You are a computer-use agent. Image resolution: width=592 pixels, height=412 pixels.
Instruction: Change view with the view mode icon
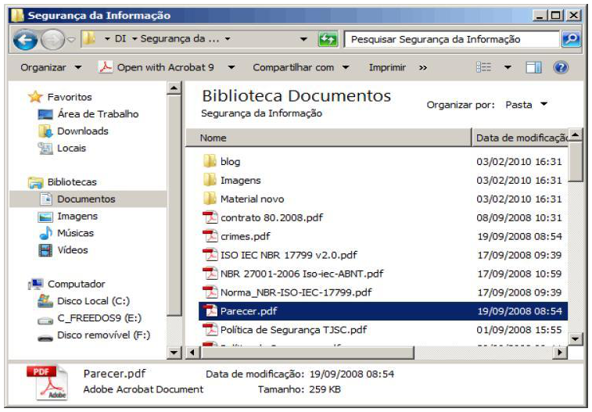[x=483, y=67]
